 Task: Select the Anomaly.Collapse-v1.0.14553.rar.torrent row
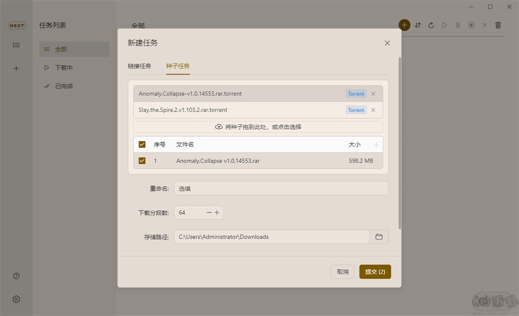(x=258, y=94)
